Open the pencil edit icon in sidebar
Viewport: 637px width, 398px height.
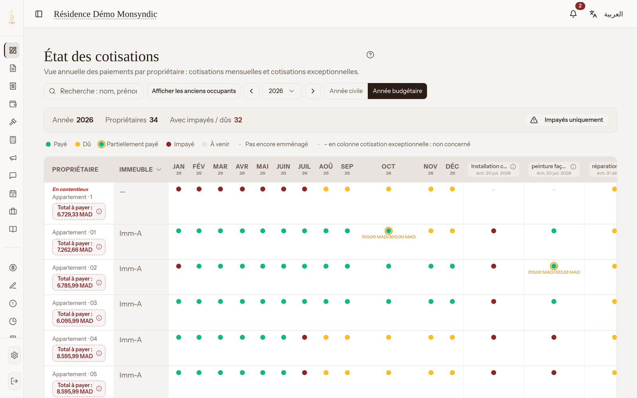(x=13, y=286)
